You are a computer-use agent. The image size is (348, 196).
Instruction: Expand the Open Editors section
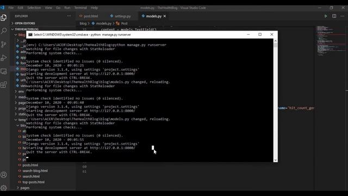[25, 23]
